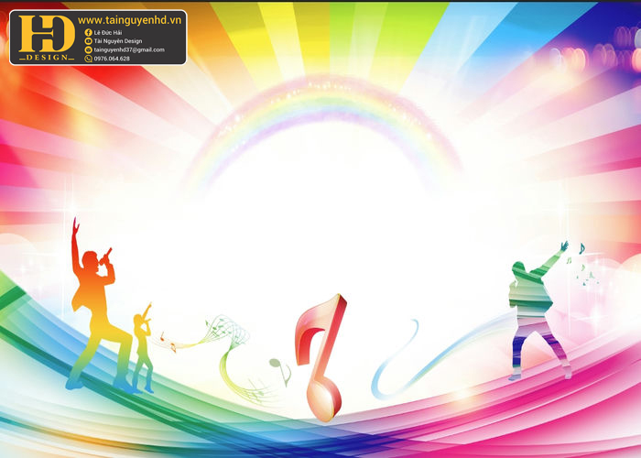Click the YouTube icon beside Tài Nguyên Design

tap(88, 41)
